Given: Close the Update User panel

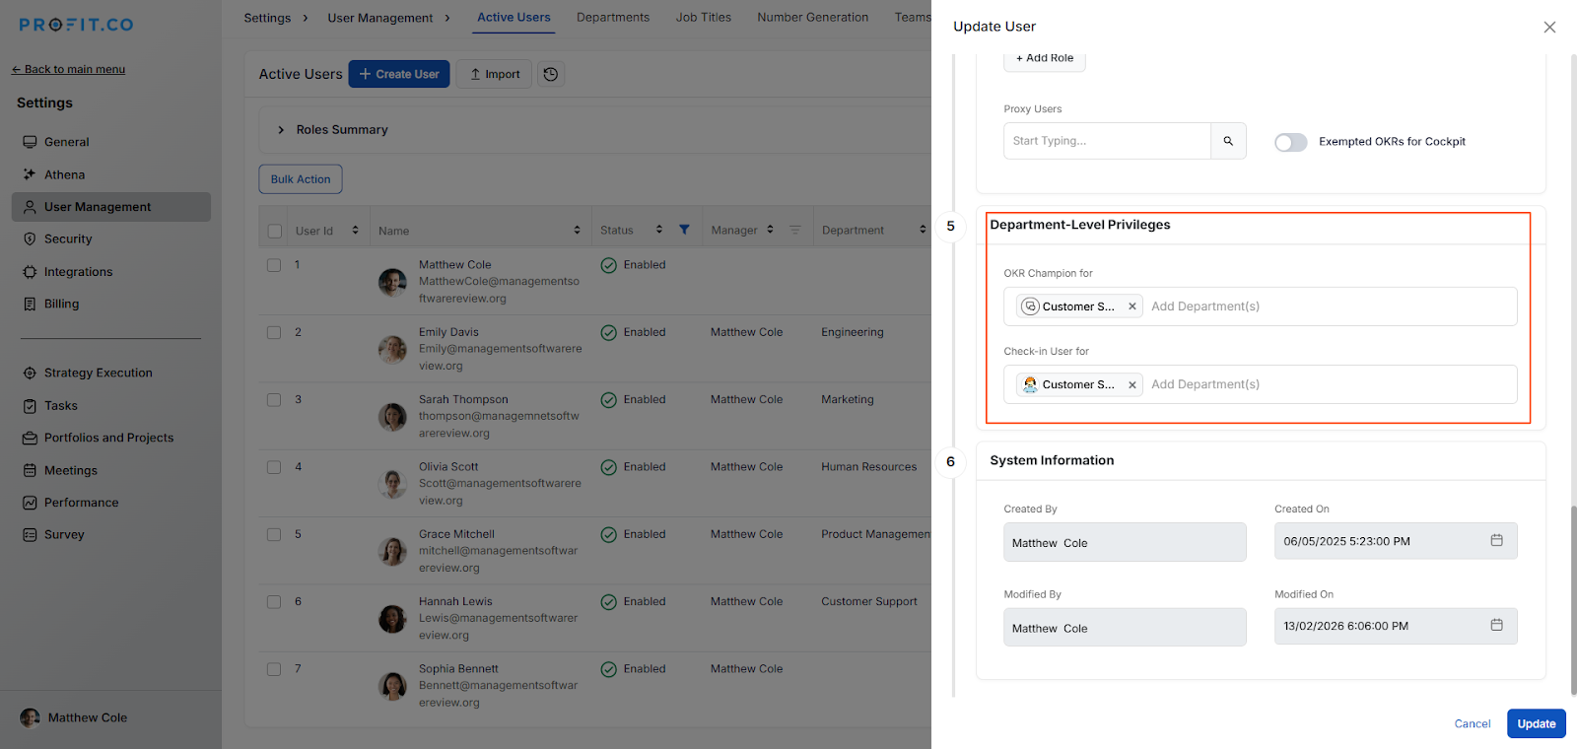Looking at the screenshot, I should pyautogui.click(x=1549, y=27).
